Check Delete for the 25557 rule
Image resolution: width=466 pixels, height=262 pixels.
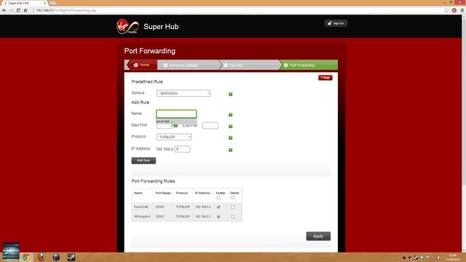[x=233, y=217]
